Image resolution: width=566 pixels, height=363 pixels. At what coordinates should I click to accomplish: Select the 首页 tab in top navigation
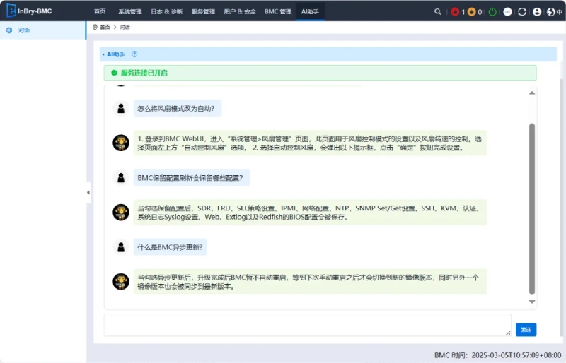[x=100, y=12]
